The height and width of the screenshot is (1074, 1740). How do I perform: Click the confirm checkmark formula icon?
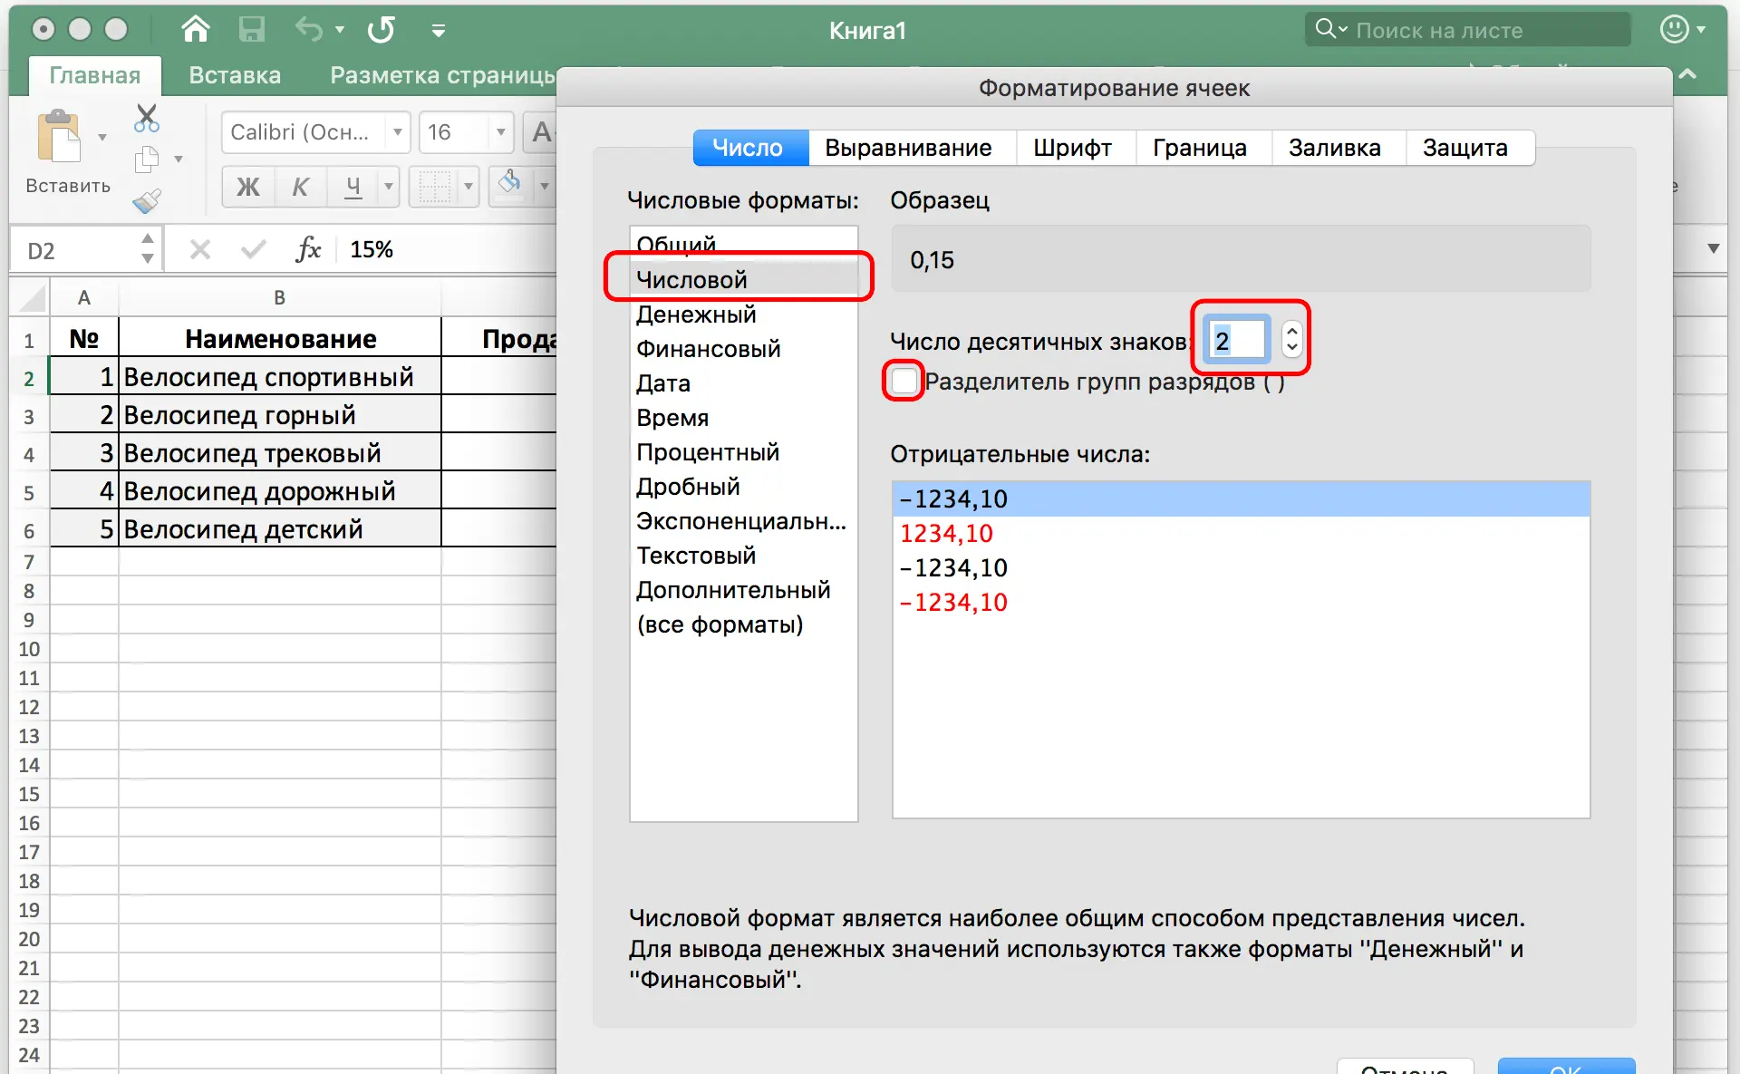[x=254, y=249]
